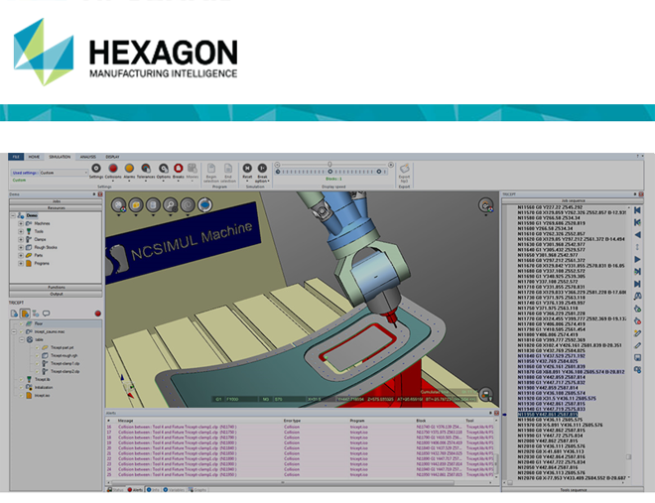
Task: Expand the Parts tree node
Action: click(x=21, y=255)
